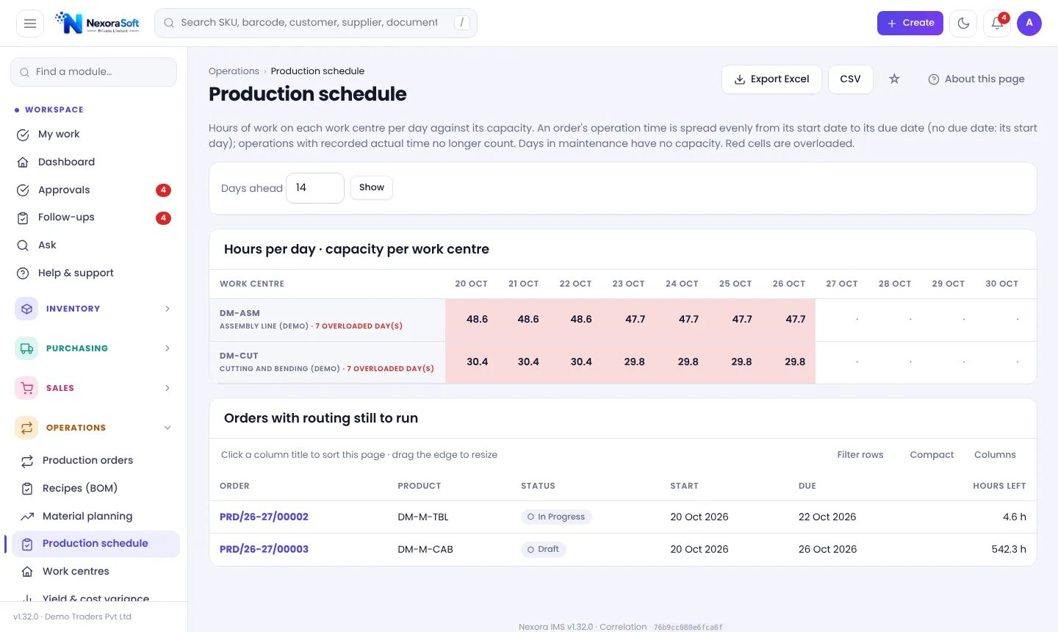
Task: Click Filter rows
Action: pos(860,455)
